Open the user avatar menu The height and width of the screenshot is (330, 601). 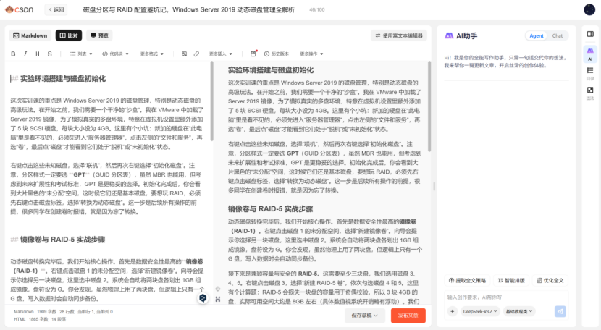589,9
